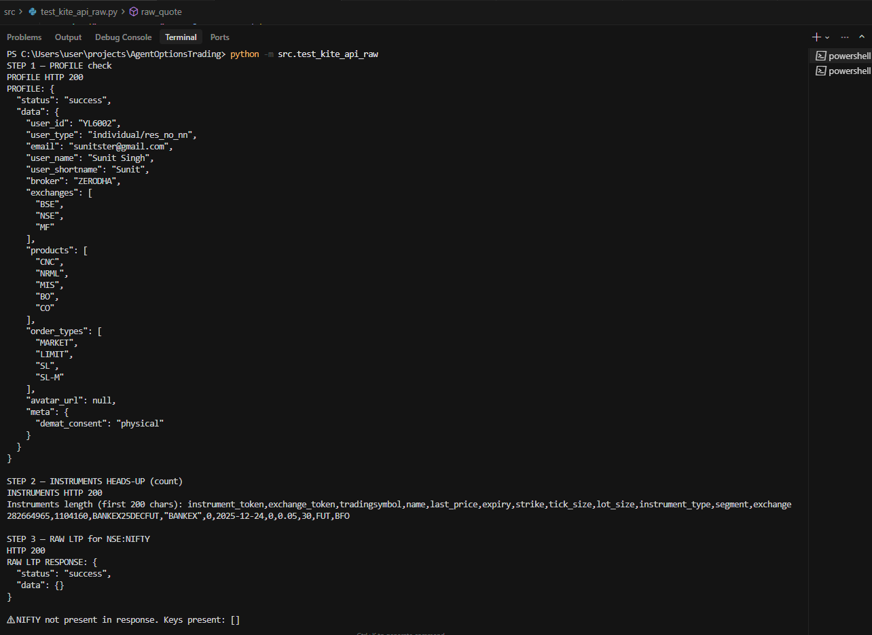
Task: Maximize the panel using the up chevron
Action: pyautogui.click(x=862, y=37)
